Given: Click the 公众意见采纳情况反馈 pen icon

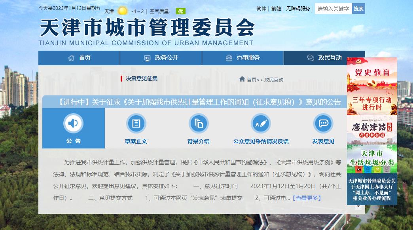Looking at the screenshot, I should 261,124.
